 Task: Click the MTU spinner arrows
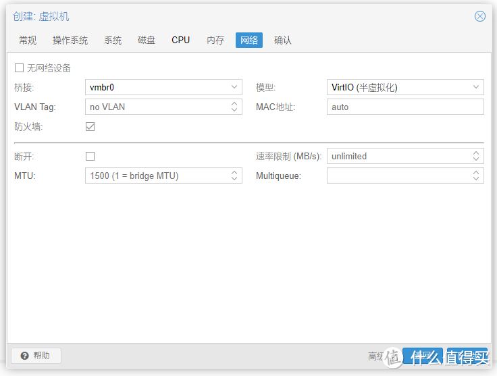(234, 176)
